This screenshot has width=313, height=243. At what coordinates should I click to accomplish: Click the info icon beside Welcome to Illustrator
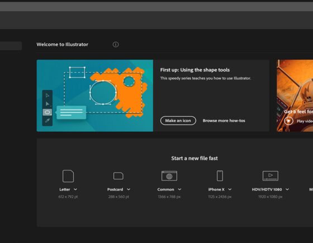point(116,44)
